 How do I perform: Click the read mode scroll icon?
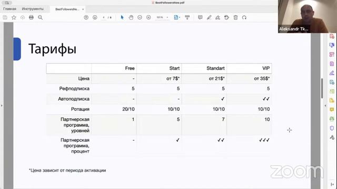coord(187,17)
